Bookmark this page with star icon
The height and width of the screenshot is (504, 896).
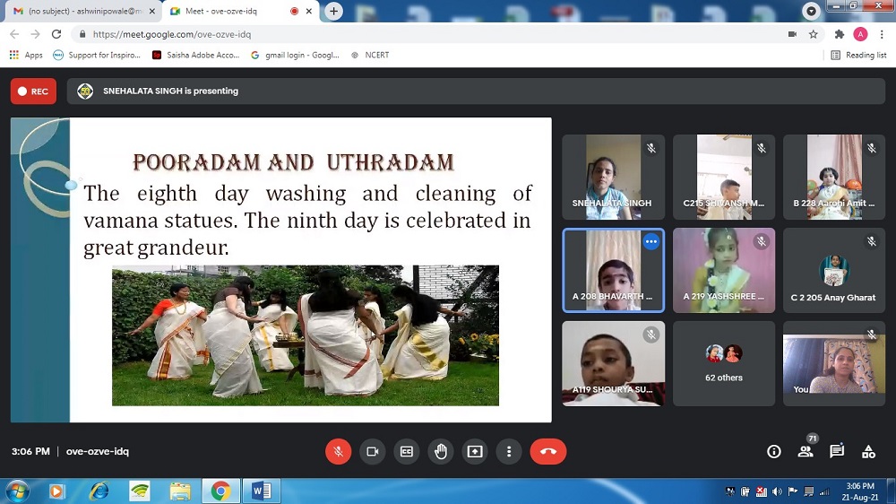coord(814,34)
